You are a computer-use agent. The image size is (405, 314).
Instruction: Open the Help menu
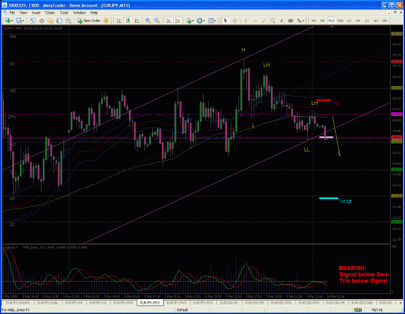[94, 13]
